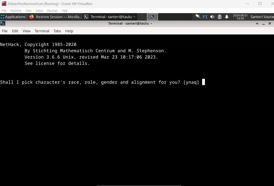Open the terminal Edit menu
This screenshot has height=186, width=274.
coord(15,31)
